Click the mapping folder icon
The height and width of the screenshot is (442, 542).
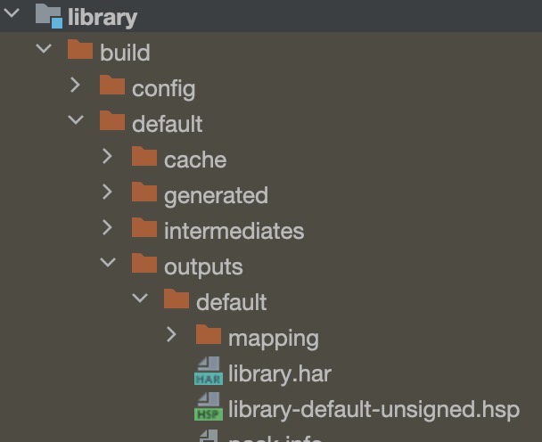pos(209,334)
